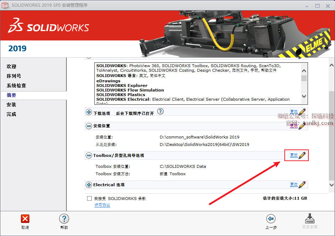Click 更改 link for Electrical 选项
The height and width of the screenshot is (236, 335).
pos(294,185)
